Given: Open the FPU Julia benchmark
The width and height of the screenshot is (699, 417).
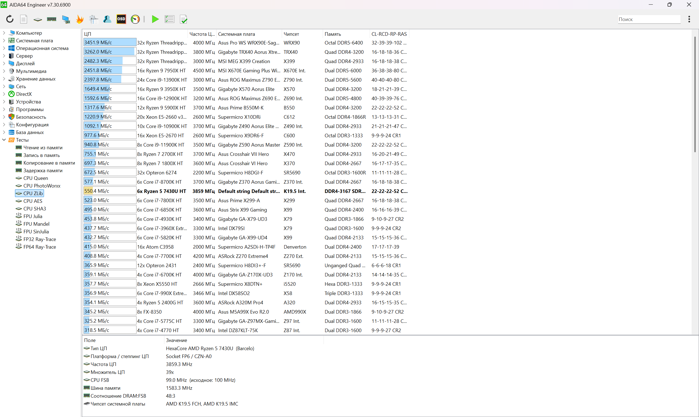Looking at the screenshot, I should coord(32,216).
